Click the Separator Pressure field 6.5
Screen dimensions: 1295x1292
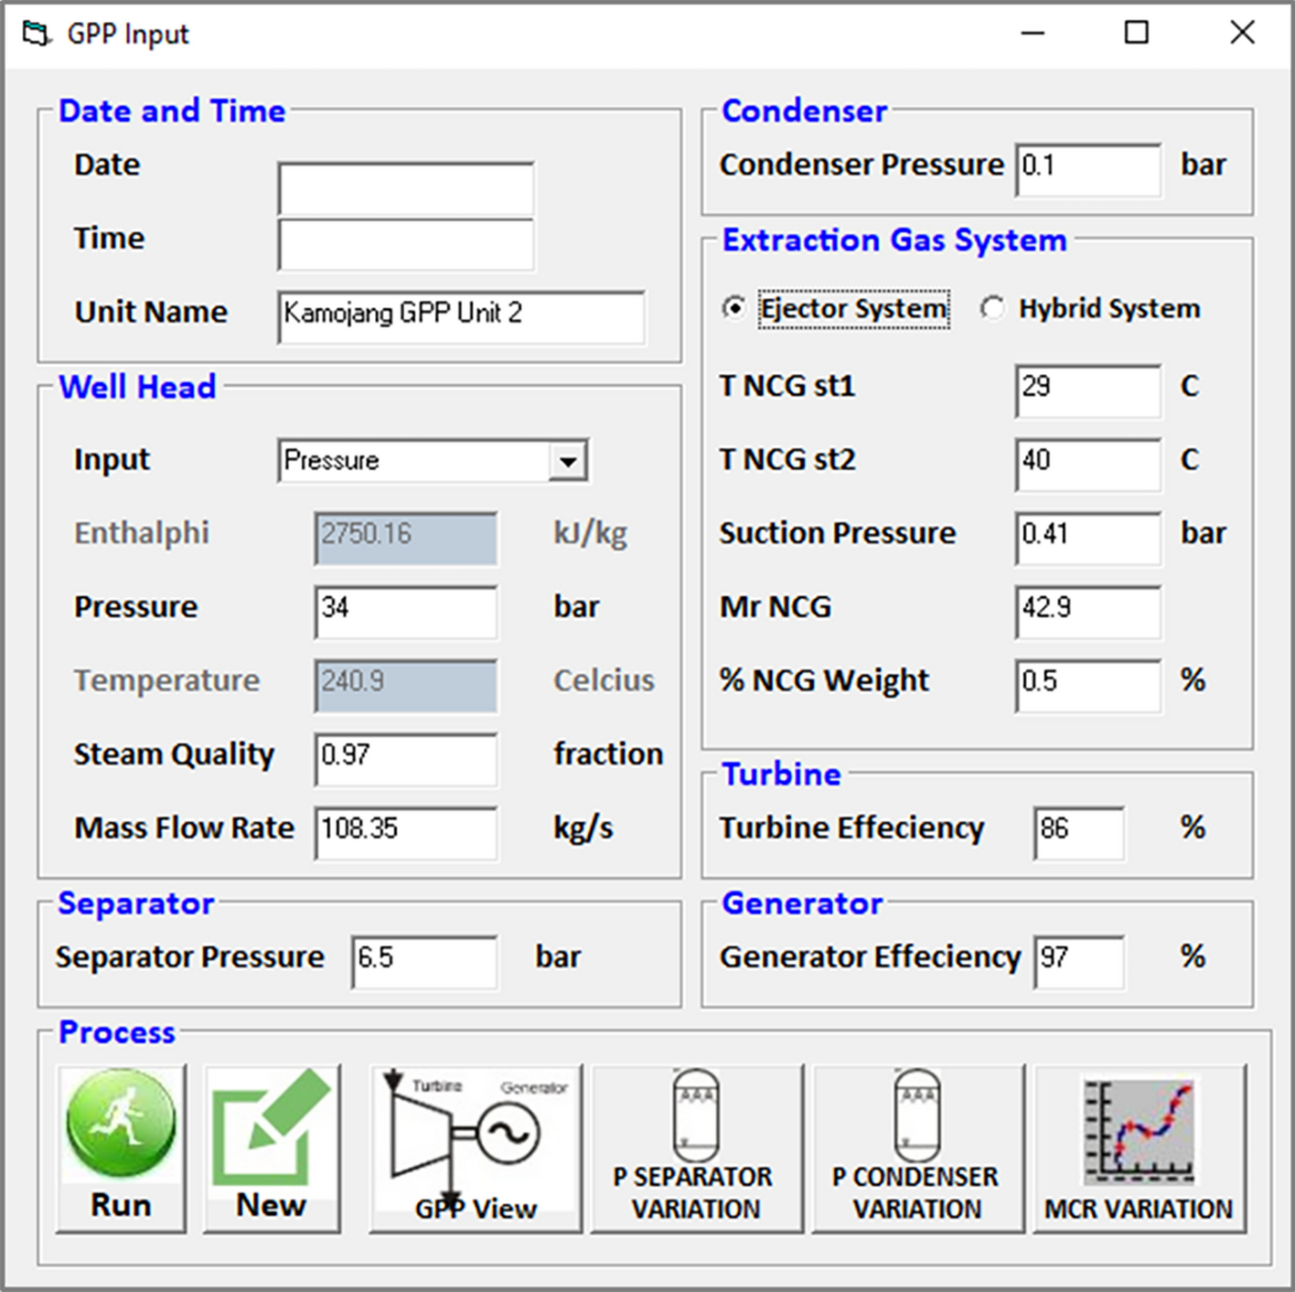(425, 962)
